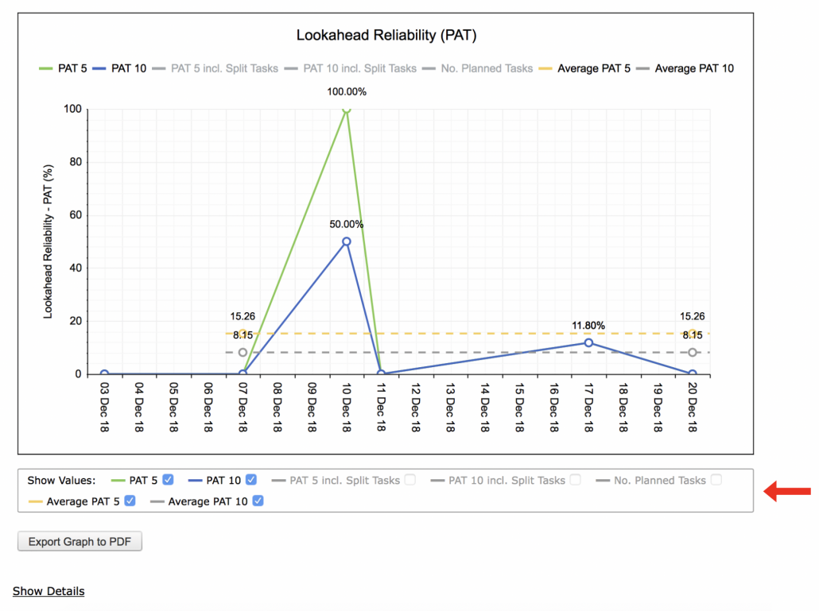
Task: Show No. Planned Tasks legend series
Action: (x=477, y=68)
